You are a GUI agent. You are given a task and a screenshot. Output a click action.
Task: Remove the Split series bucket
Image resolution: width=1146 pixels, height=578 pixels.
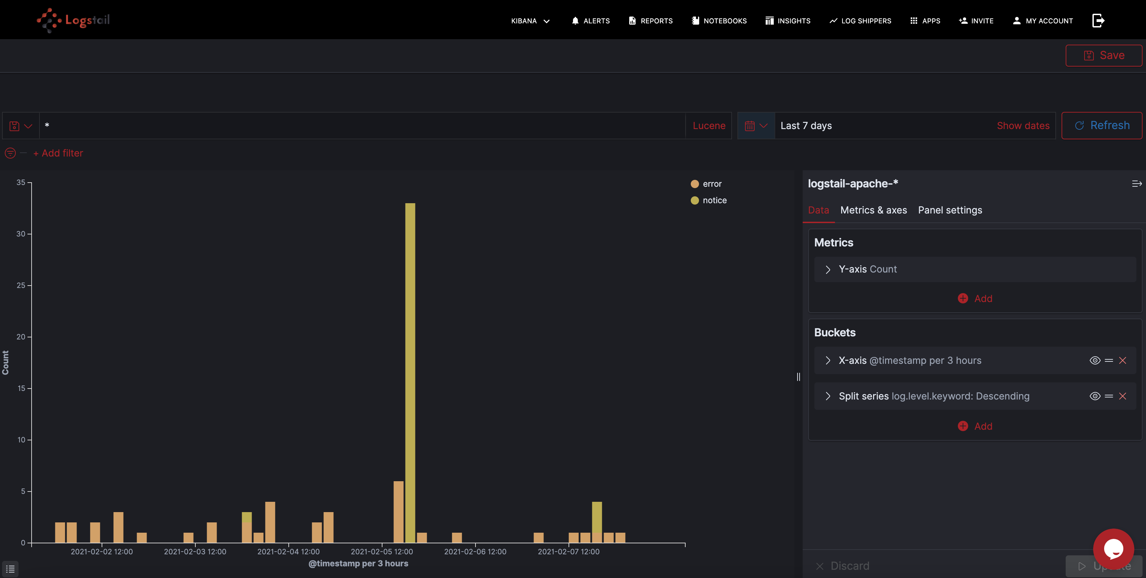1122,396
